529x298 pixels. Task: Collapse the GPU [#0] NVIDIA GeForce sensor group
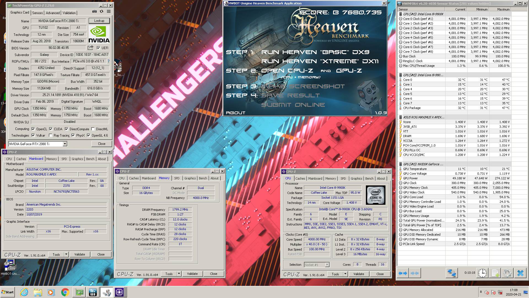click(401, 164)
